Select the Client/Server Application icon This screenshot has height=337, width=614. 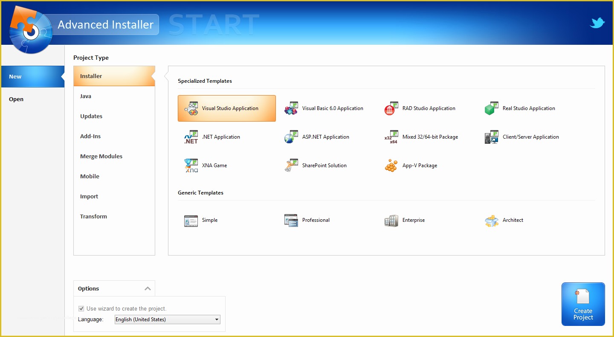(x=492, y=137)
